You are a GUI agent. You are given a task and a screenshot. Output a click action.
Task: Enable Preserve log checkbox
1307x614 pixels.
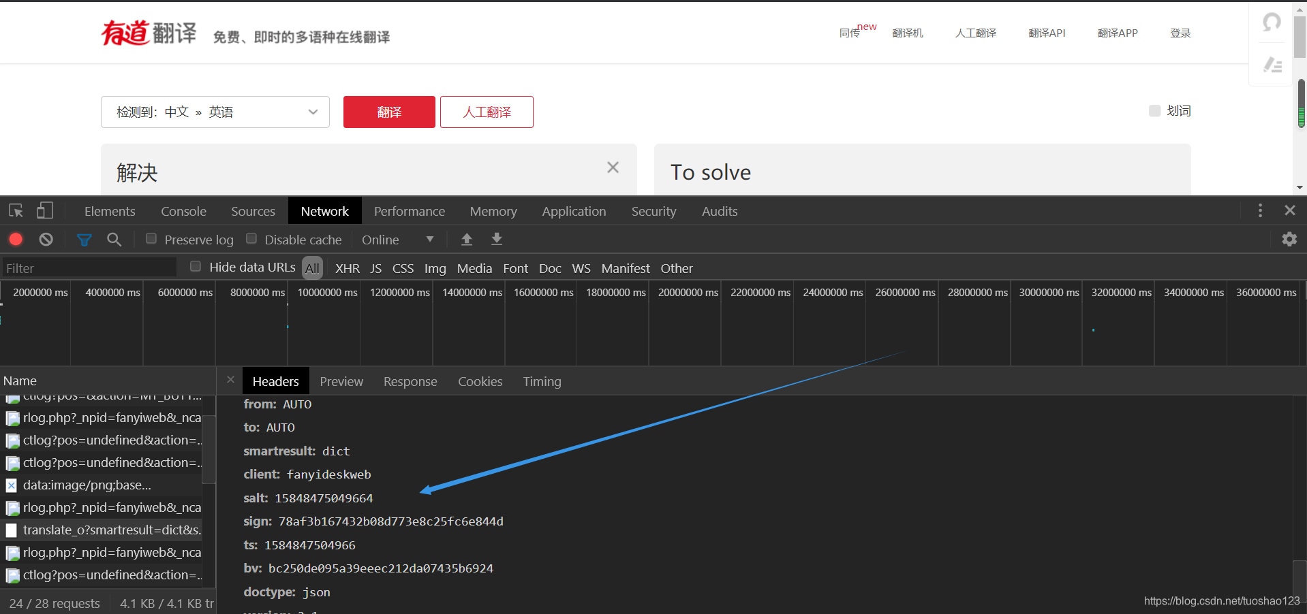[x=151, y=238]
